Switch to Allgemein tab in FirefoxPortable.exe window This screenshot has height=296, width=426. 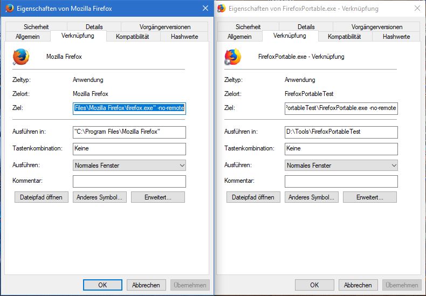click(239, 36)
